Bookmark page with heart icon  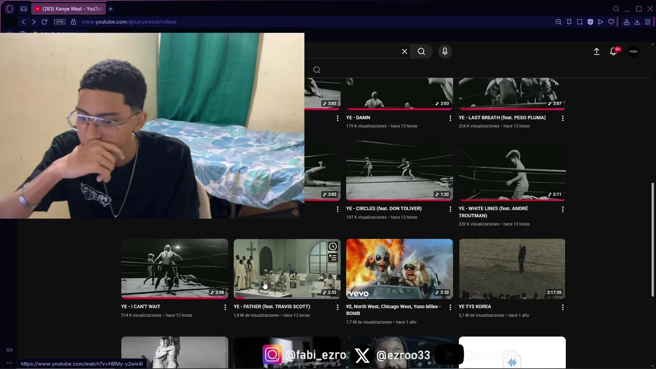(x=611, y=22)
